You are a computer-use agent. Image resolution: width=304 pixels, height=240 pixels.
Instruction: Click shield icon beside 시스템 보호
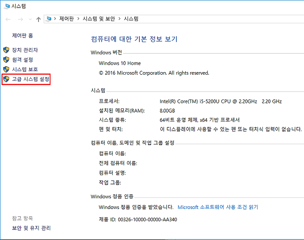click(6, 69)
